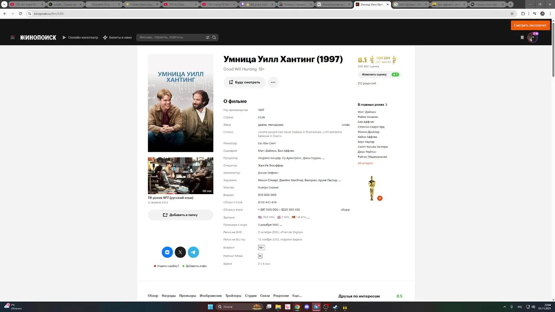This screenshot has width=555, height=312.
Task: Play ТВ-ролик №7 trailer thumbnail
Action: tap(180, 175)
